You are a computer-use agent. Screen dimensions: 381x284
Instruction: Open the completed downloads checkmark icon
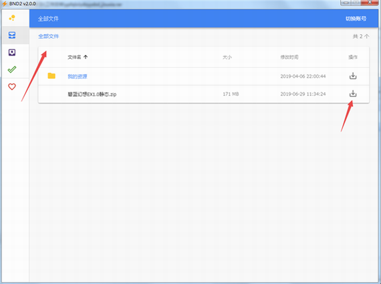click(x=12, y=69)
